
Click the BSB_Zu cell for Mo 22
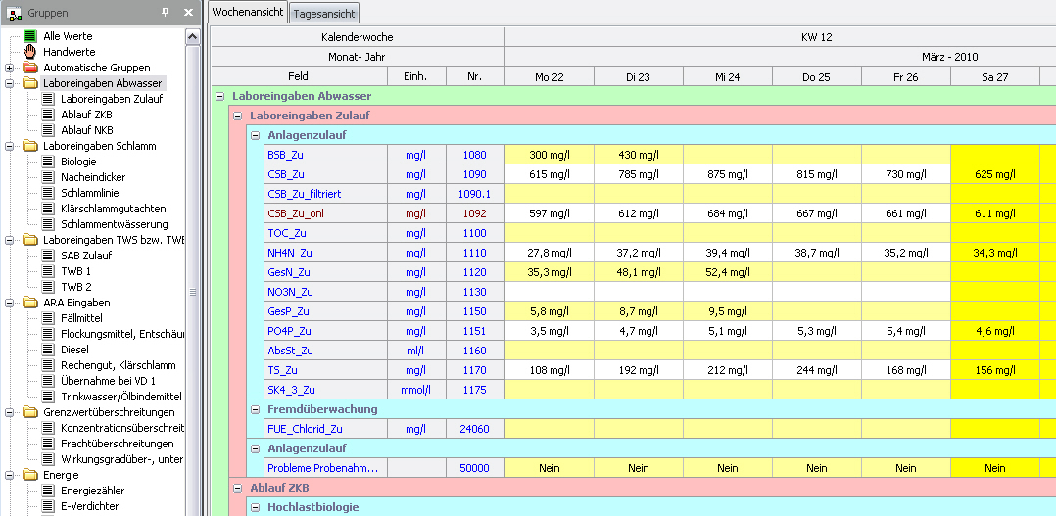tap(549, 155)
